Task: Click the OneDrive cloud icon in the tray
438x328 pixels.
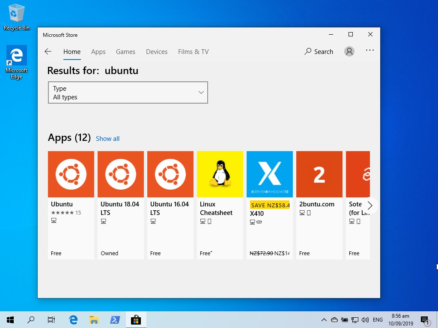Action: pyautogui.click(x=334, y=319)
